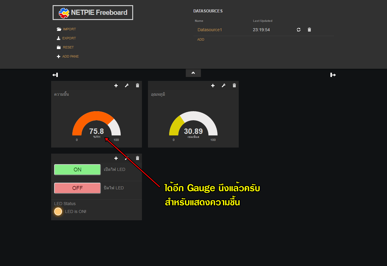Refresh the Datasource1 datasource
This screenshot has width=387, height=266.
[x=298, y=29]
